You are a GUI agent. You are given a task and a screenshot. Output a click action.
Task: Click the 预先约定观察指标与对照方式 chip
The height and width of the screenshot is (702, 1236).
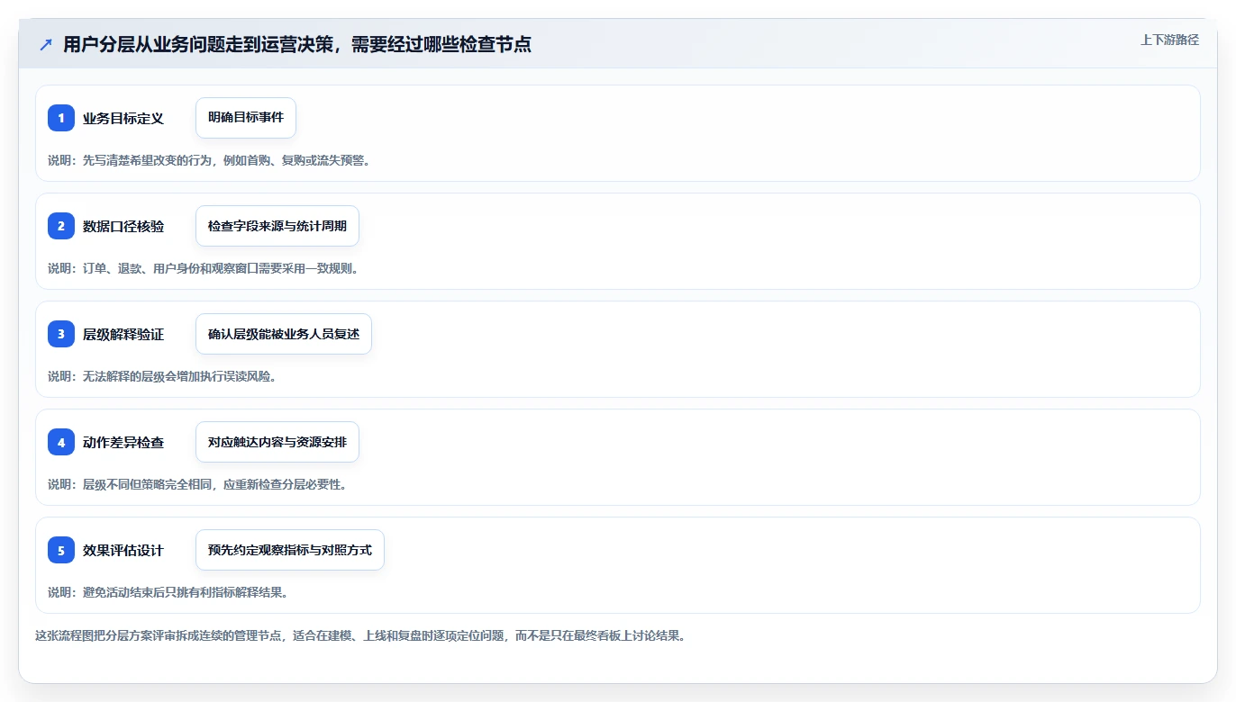click(x=290, y=550)
